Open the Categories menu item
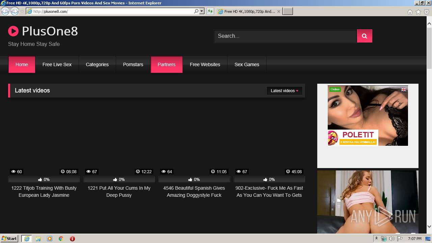 [x=97, y=64]
